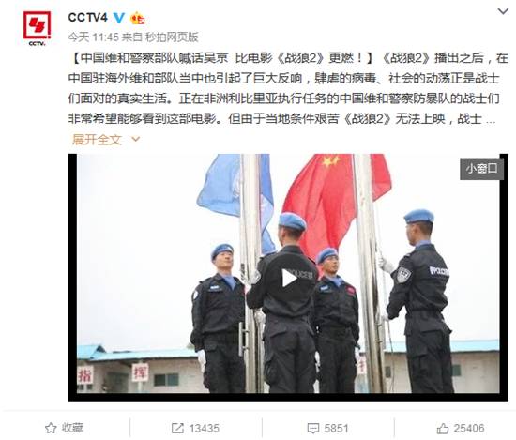Viewport: 516px width, 440px height.
Task: Click the star favorite icon
Action: pos(51,428)
